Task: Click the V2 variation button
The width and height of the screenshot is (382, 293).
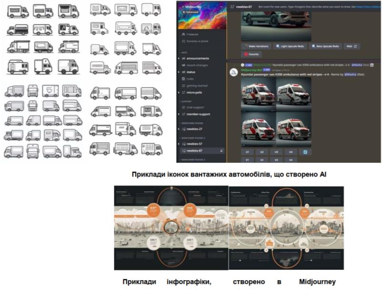Action: coord(262,160)
